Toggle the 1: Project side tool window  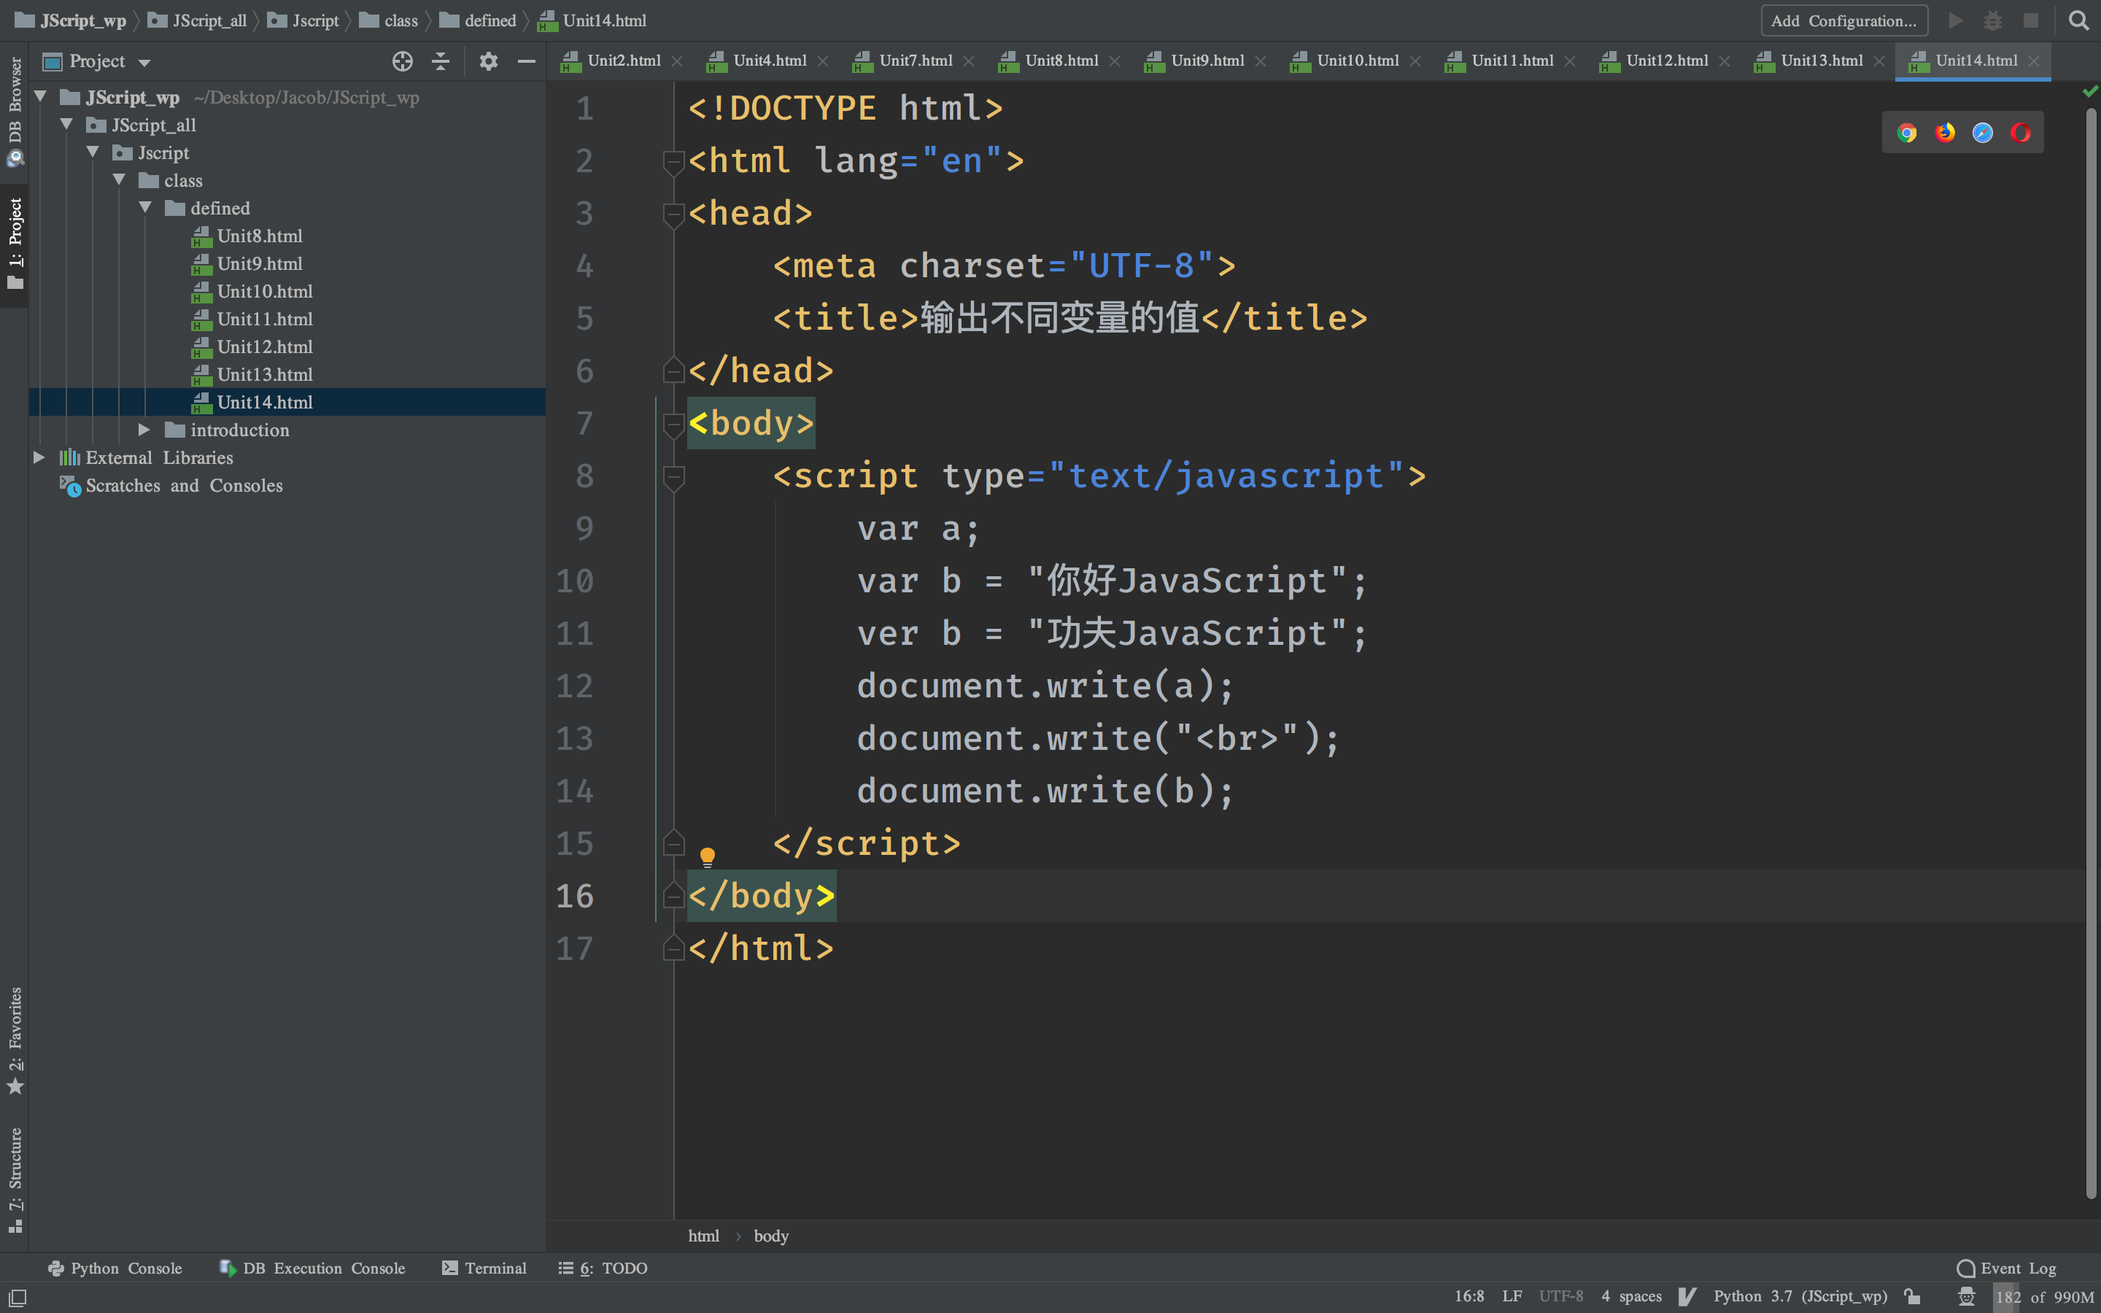click(x=15, y=244)
